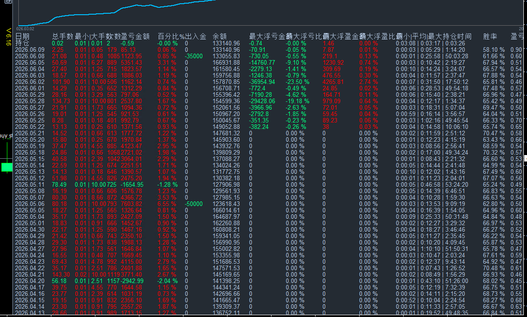Click the profit amount 5351.43
This screenshot has height=317, width=527.
click(132, 62)
